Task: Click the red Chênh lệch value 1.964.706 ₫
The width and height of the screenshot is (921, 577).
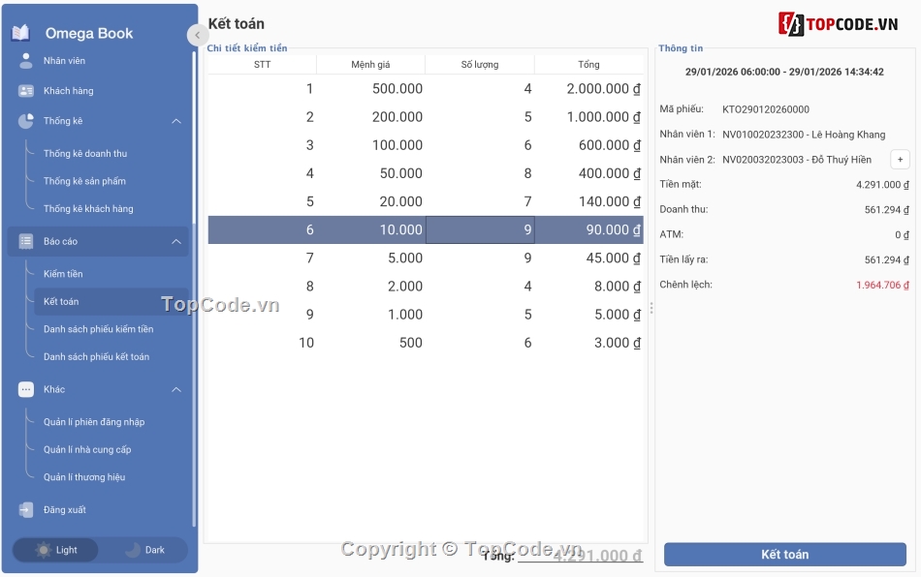Action: coord(882,285)
